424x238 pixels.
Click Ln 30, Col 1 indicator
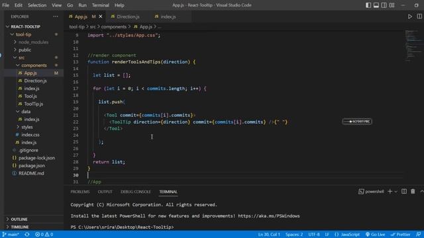pyautogui.click(x=269, y=234)
